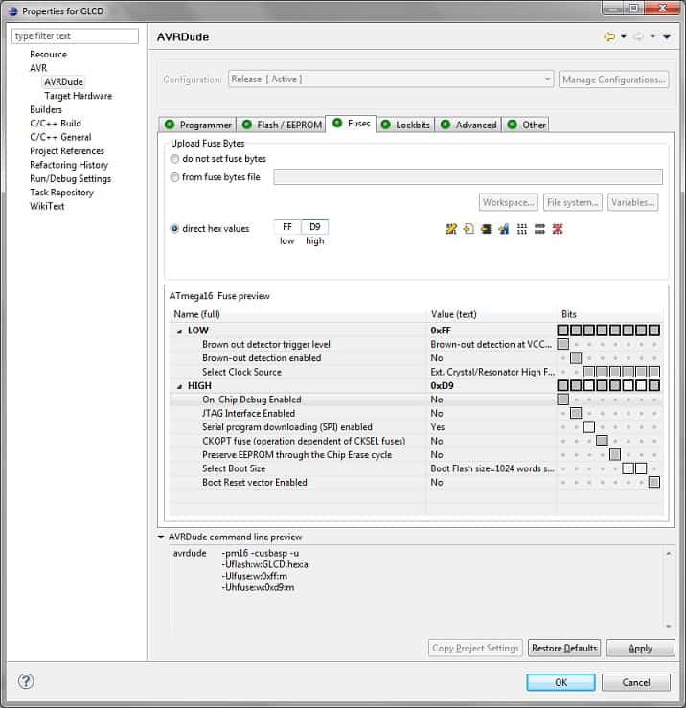Select WikiText in the properties tree
This screenshot has height=708, width=686.
coord(47,206)
